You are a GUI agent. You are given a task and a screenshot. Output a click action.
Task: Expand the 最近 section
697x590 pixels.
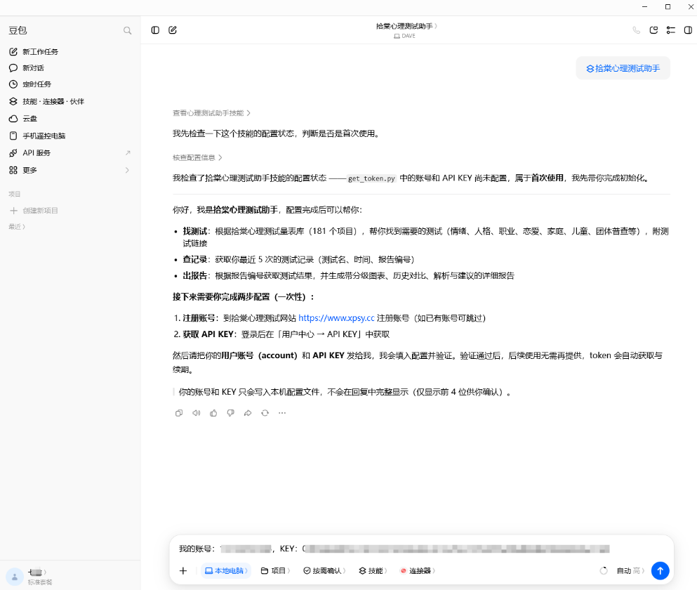pos(17,226)
